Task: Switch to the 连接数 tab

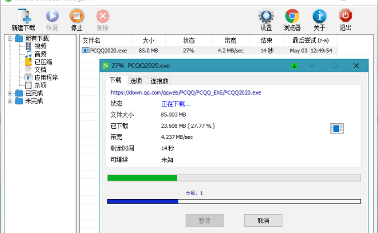Action: (159, 81)
